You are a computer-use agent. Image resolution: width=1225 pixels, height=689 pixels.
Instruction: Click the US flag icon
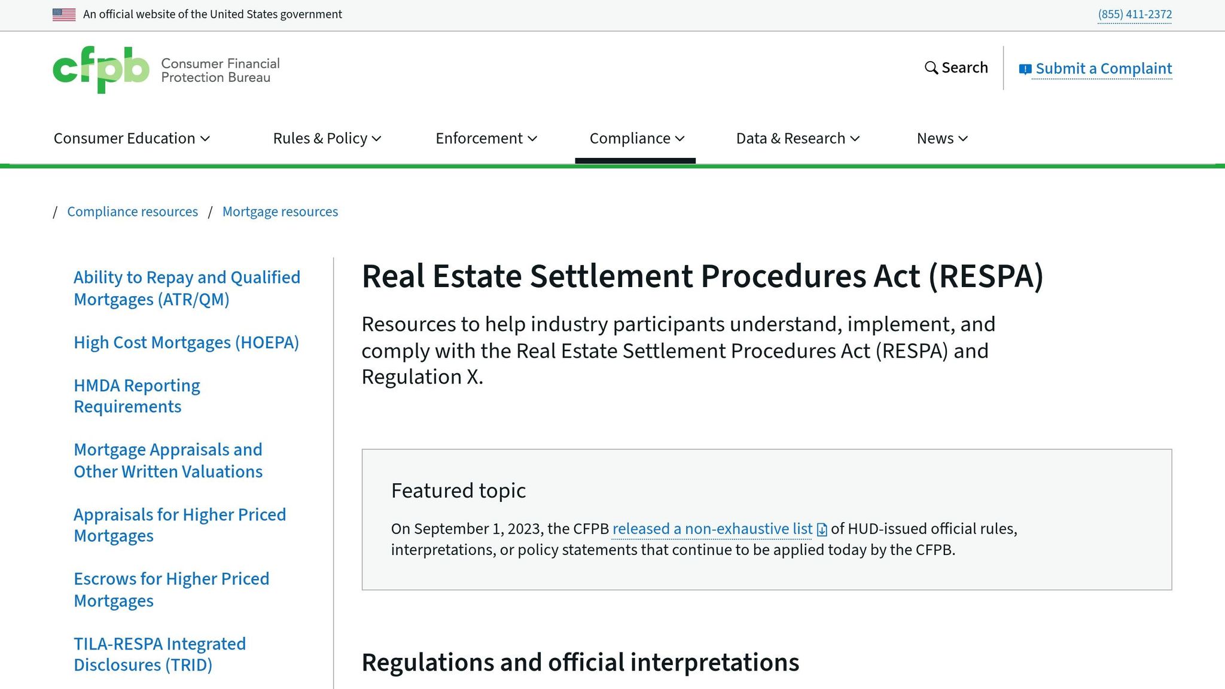(64, 14)
